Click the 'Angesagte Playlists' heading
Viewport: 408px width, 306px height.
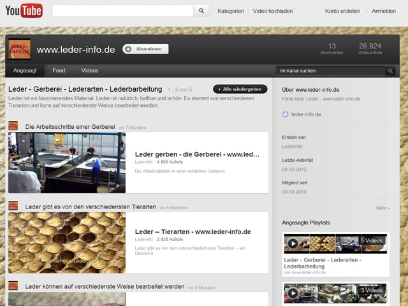tap(306, 222)
